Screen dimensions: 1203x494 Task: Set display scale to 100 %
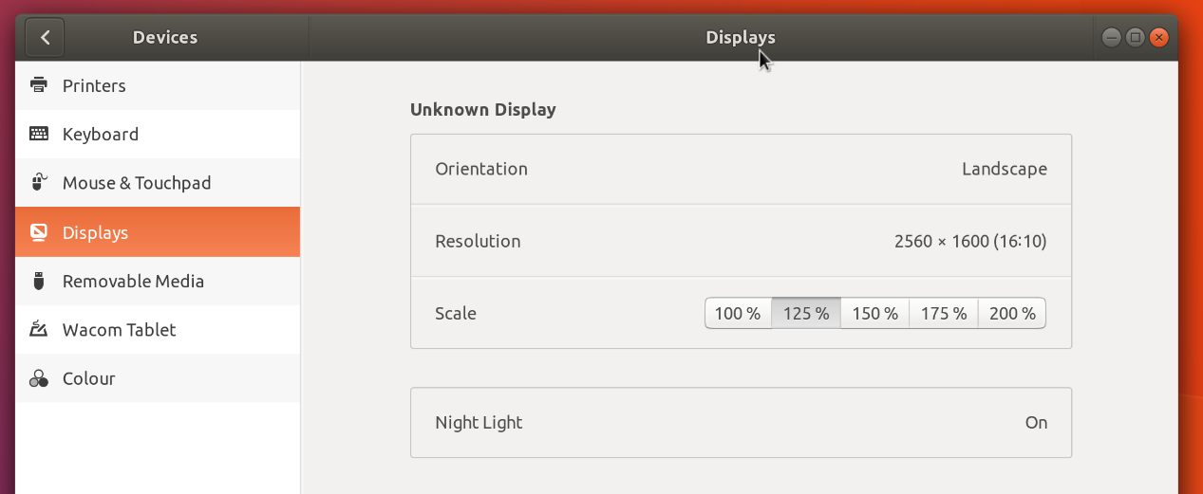point(738,313)
